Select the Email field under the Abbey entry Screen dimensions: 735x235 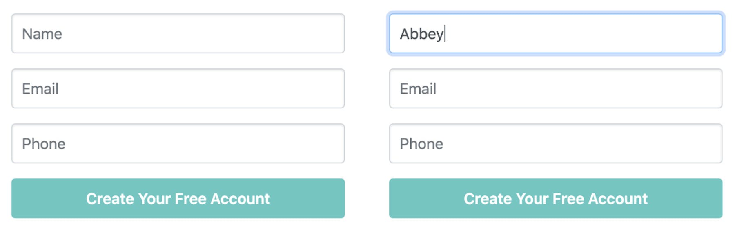(555, 88)
